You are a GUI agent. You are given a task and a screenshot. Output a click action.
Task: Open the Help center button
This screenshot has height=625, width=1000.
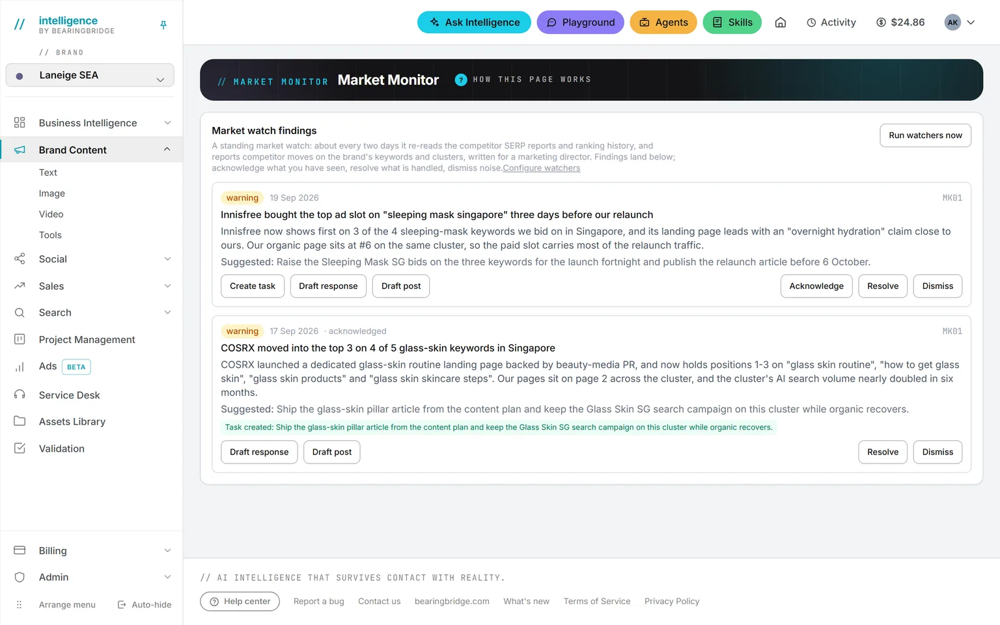pyautogui.click(x=240, y=601)
